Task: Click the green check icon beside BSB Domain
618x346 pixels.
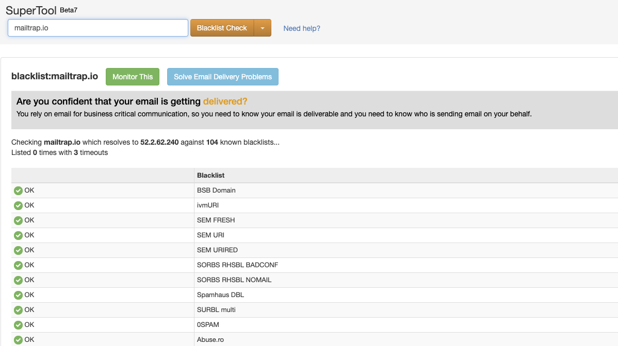Action: click(18, 191)
